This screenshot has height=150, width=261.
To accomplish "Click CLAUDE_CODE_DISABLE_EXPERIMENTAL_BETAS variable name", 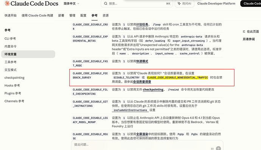I will 90,39.
